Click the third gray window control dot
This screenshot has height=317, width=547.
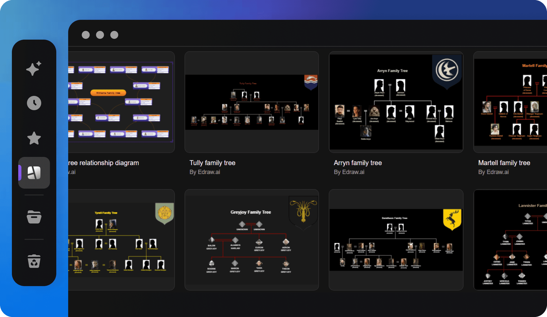pos(114,35)
